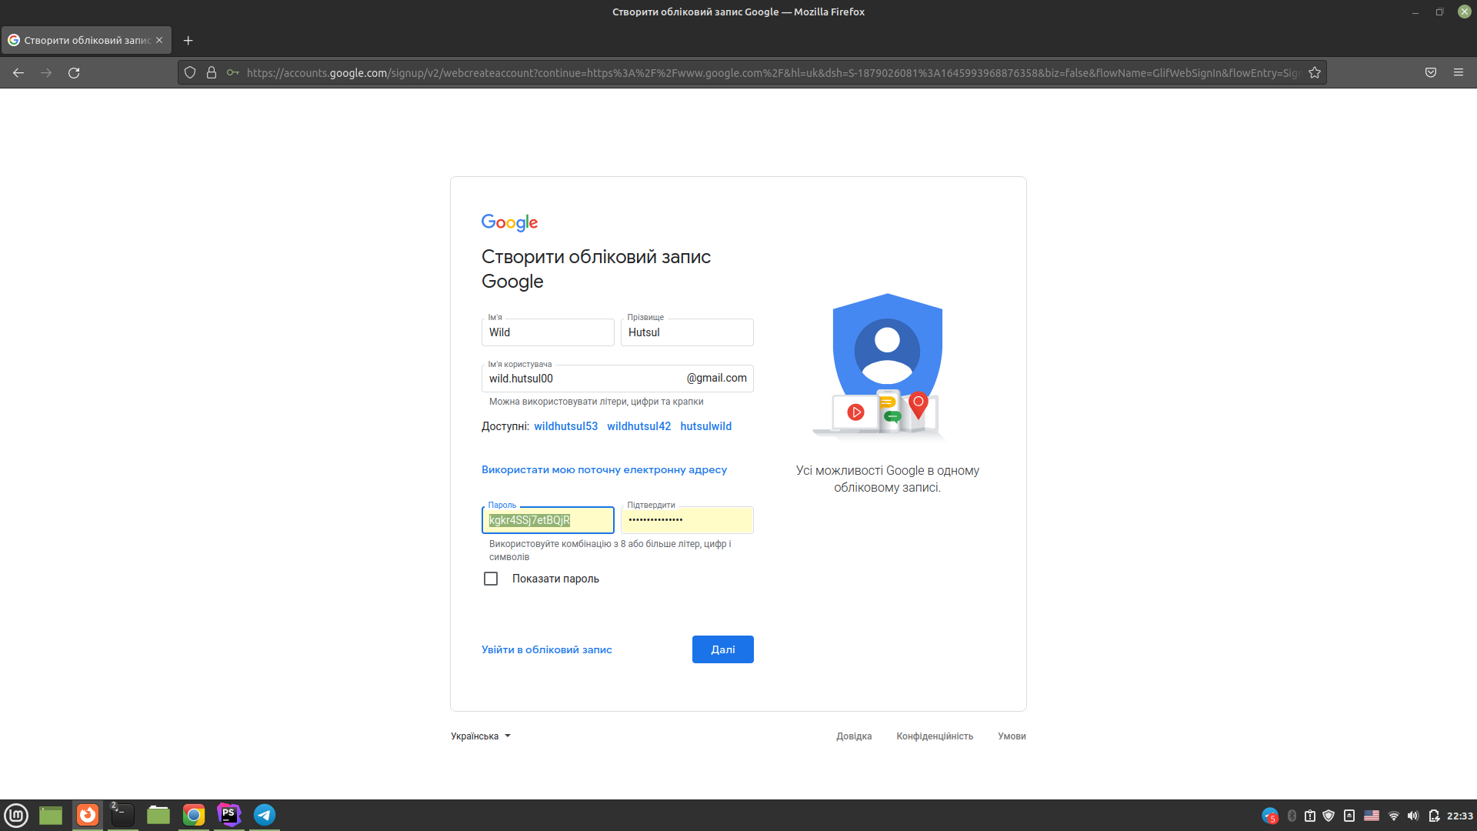Image resolution: width=1477 pixels, height=831 pixels.
Task: Bookmark this page with the star icon
Action: click(x=1315, y=72)
